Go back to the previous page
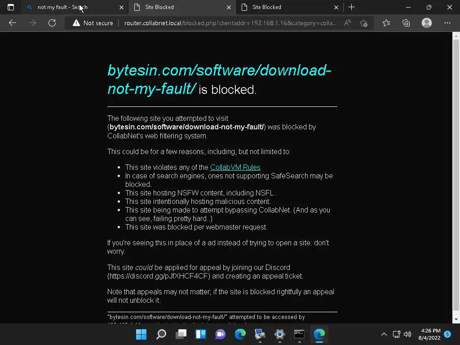 (12, 23)
